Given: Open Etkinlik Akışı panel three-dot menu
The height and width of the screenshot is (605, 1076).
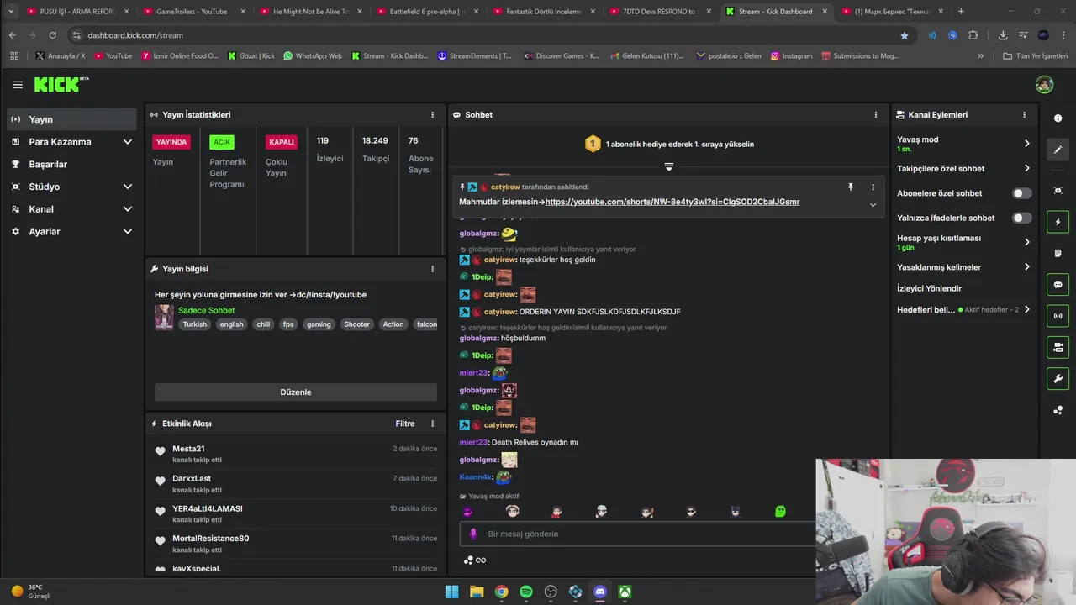Looking at the screenshot, I should point(433,423).
